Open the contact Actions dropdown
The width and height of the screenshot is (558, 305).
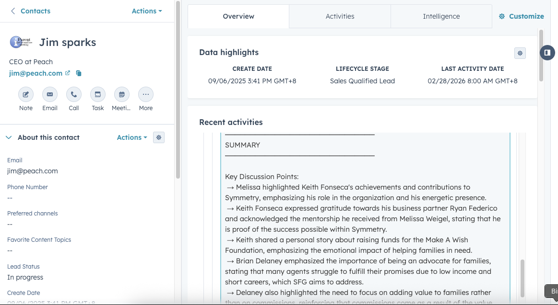(x=147, y=11)
